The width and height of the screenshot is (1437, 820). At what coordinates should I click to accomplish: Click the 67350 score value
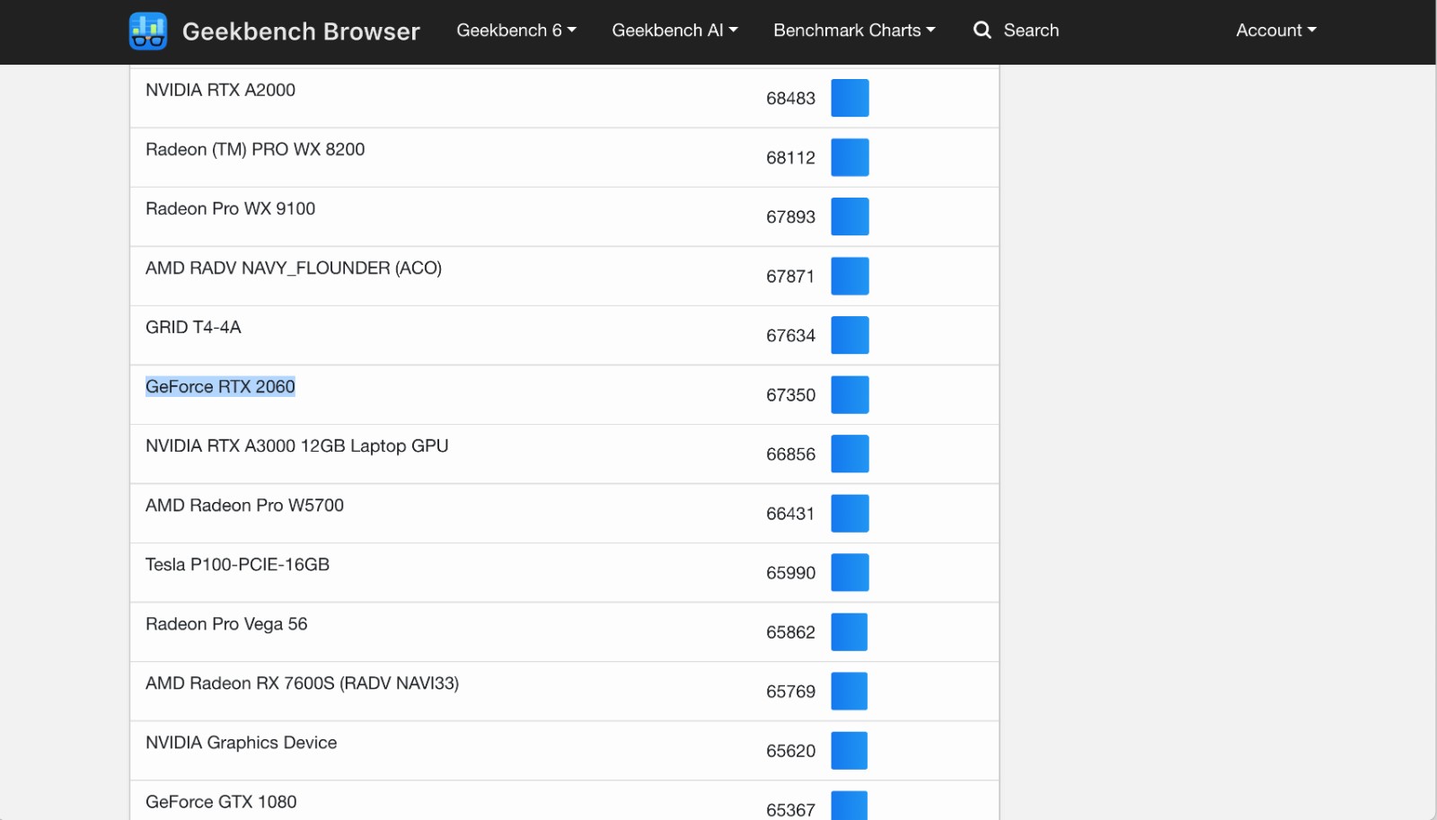click(x=790, y=394)
